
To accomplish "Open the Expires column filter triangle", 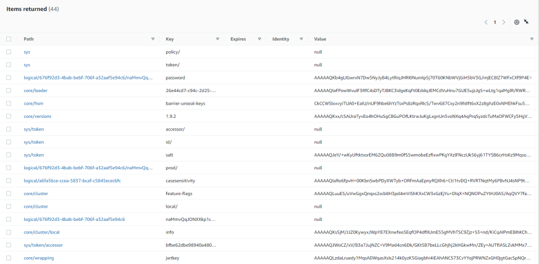I will tap(259, 39).
